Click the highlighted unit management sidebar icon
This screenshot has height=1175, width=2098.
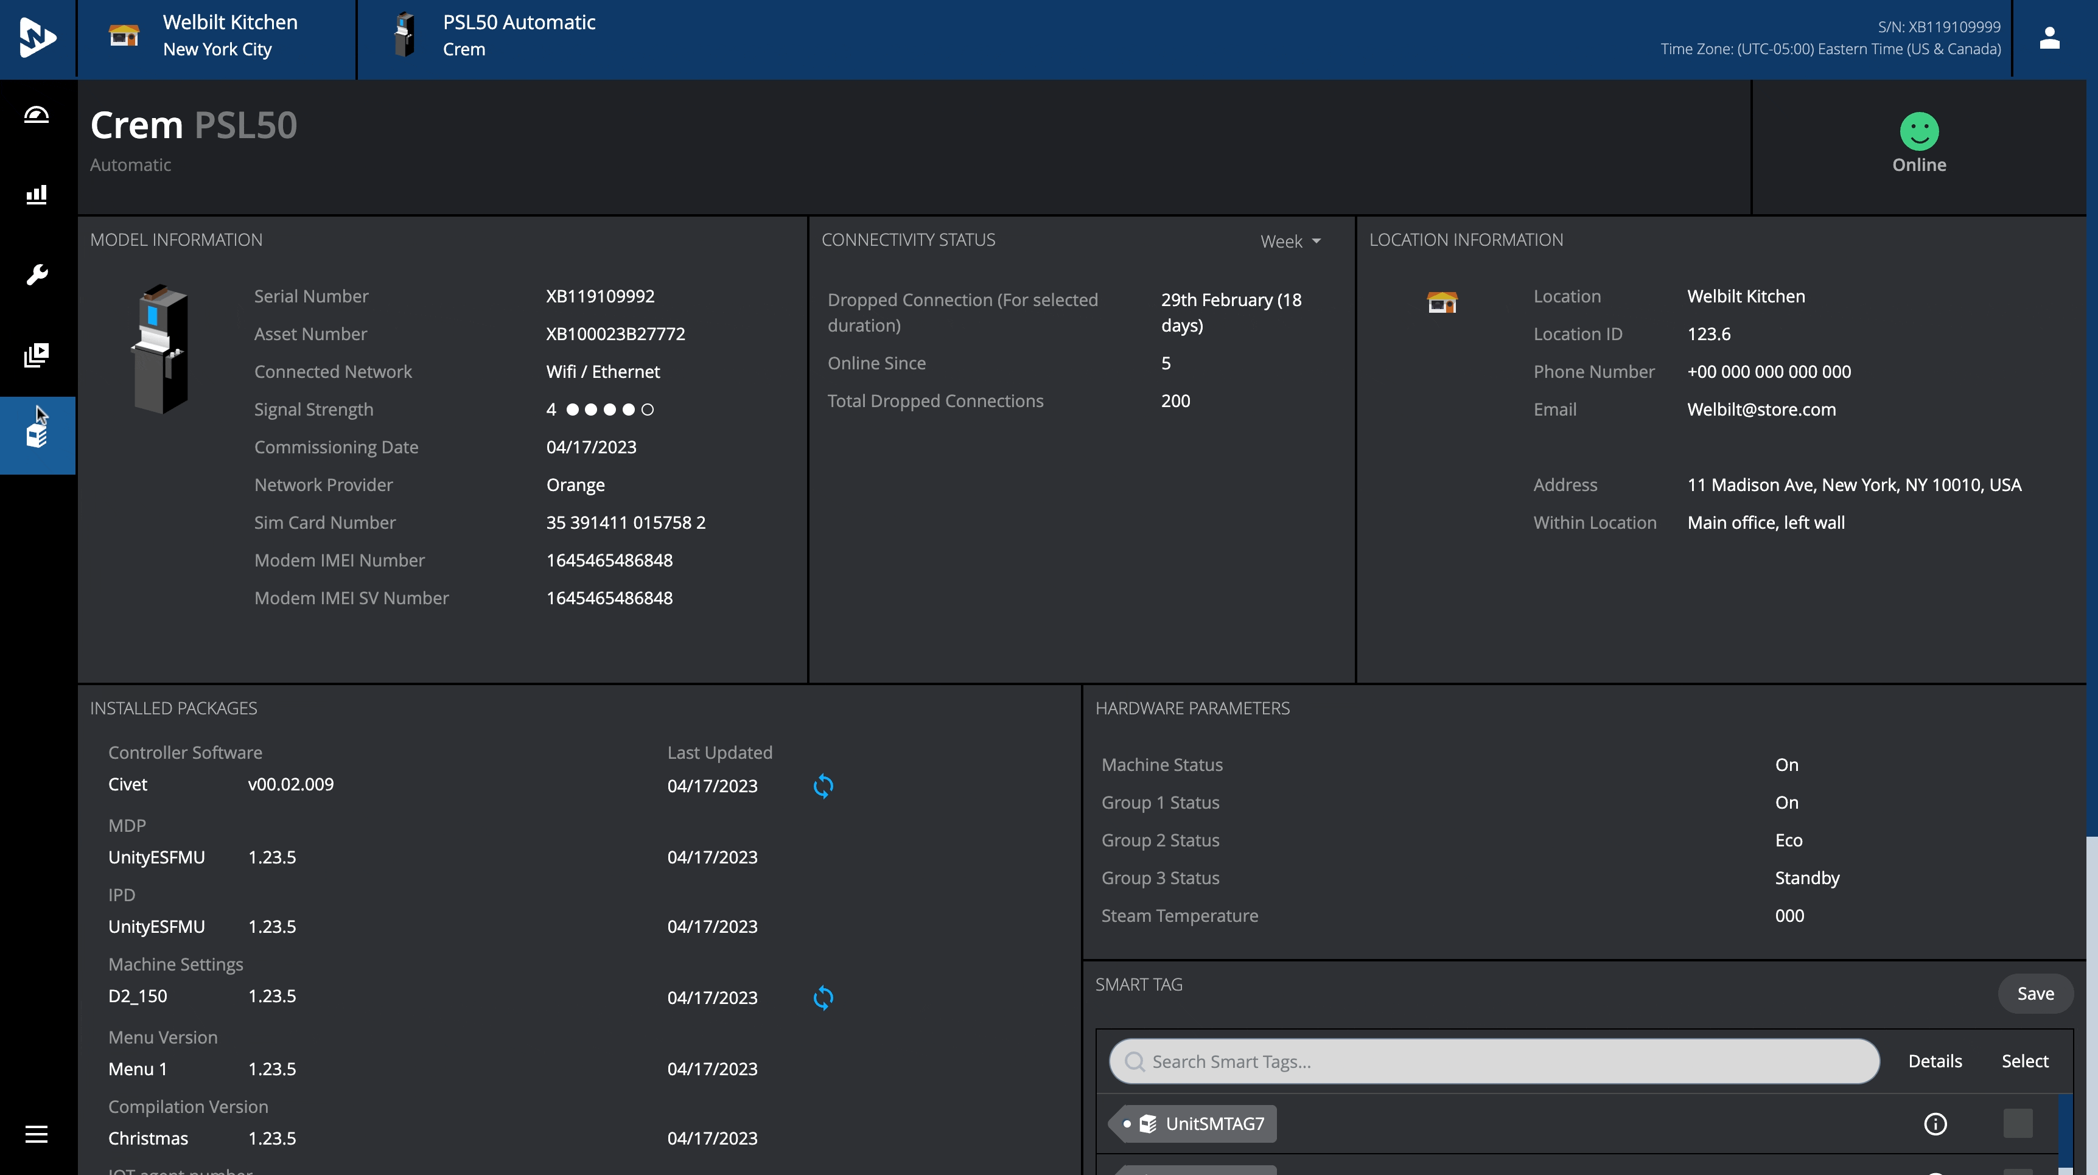pos(37,436)
